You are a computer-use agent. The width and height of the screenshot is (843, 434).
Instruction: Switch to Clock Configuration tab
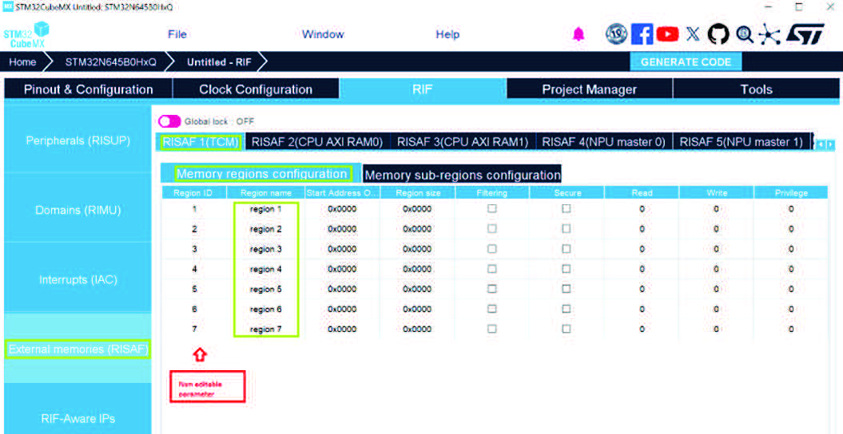click(x=256, y=89)
